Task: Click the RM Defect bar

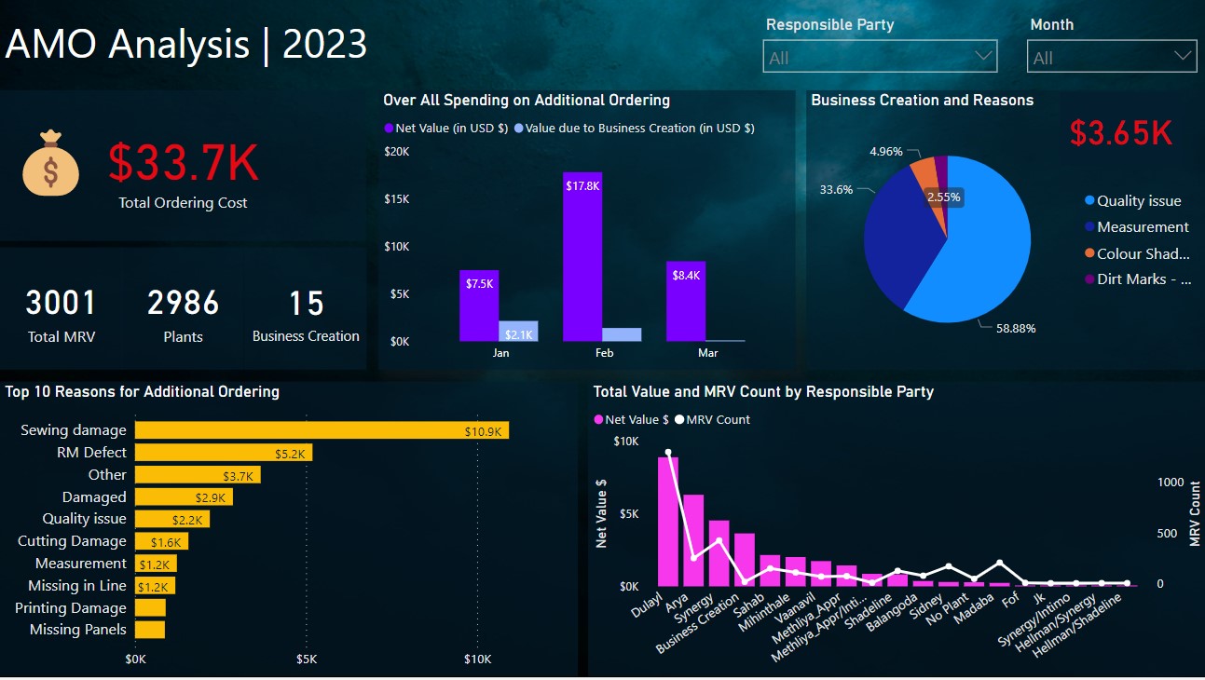Action: 223,453
